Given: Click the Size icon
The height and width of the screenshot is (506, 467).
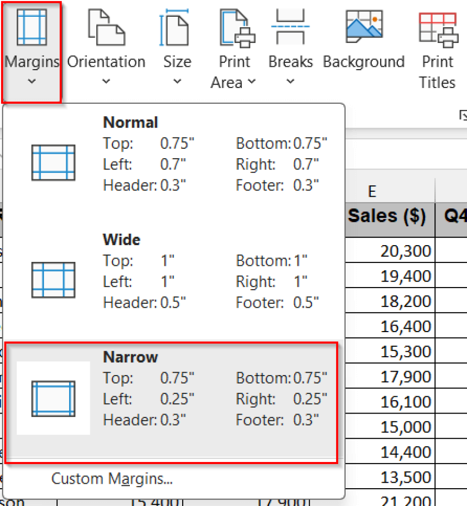Looking at the screenshot, I should click(x=175, y=28).
